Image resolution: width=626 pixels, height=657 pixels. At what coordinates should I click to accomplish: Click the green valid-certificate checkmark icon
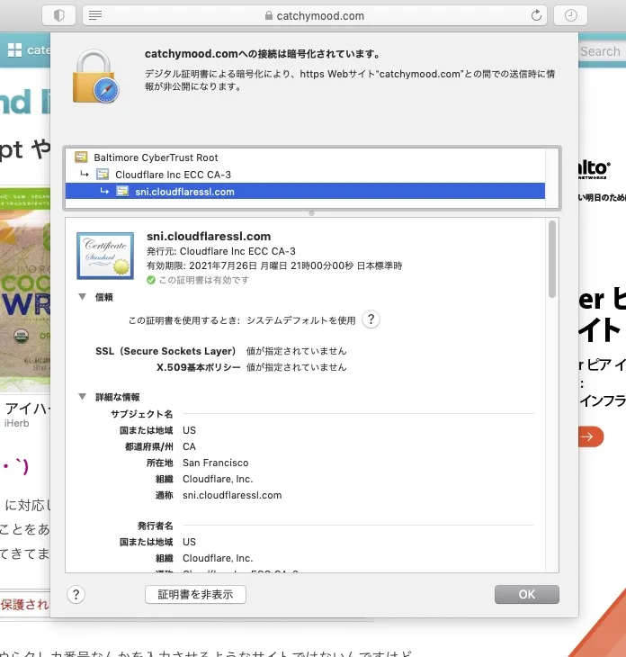coord(151,280)
